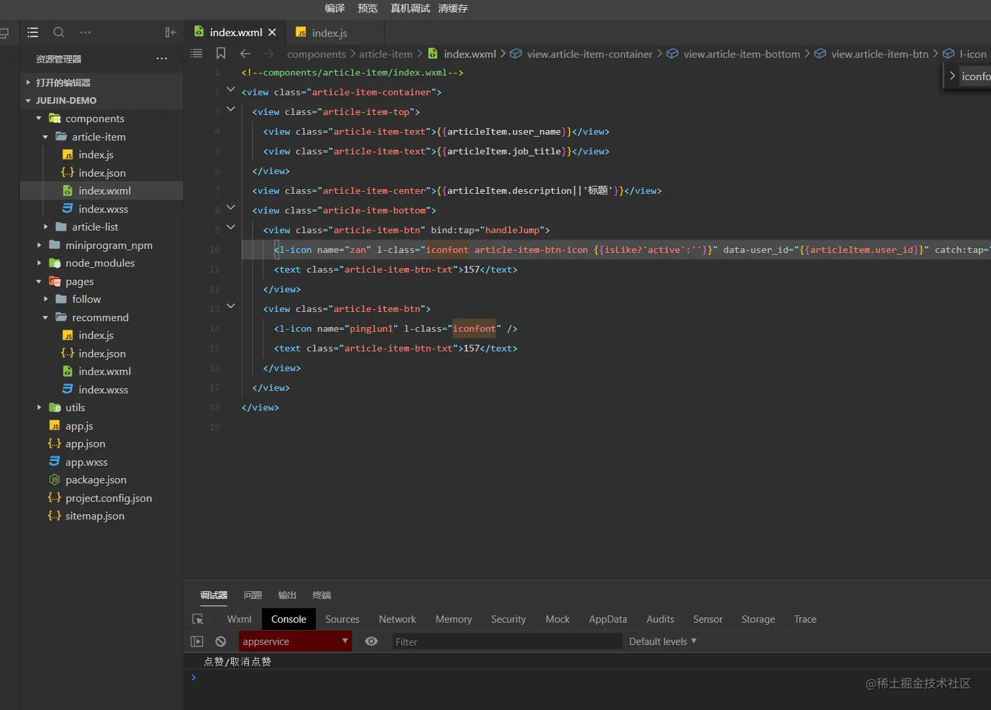Switch to the 终端 panel tab
The width and height of the screenshot is (991, 710).
(322, 595)
